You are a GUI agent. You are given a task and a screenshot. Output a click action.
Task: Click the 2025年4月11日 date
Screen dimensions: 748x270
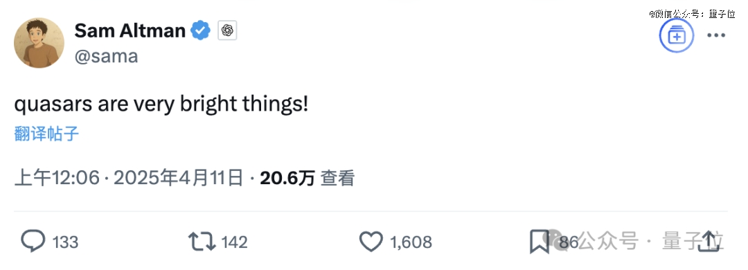tap(179, 179)
